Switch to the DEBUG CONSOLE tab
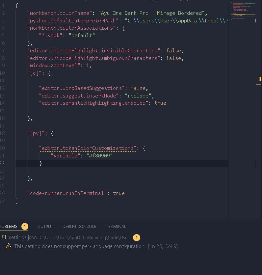 (79, 226)
